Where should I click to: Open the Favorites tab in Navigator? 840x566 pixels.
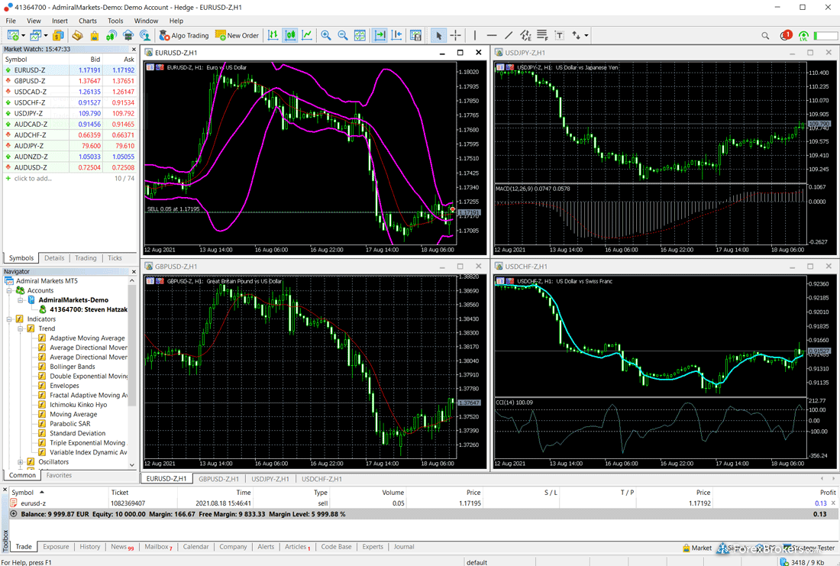click(59, 475)
